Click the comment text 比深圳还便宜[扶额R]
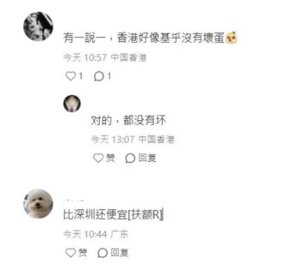This screenshot has width=293, height=267. pyautogui.click(x=113, y=215)
